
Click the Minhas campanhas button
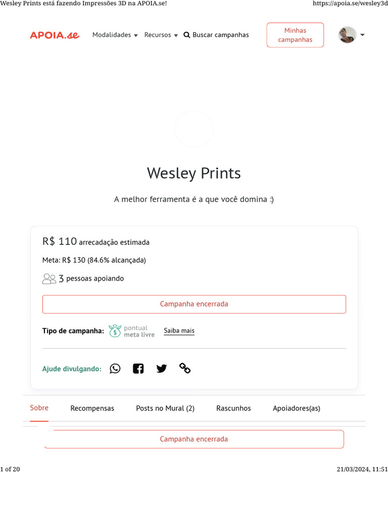[x=295, y=35]
